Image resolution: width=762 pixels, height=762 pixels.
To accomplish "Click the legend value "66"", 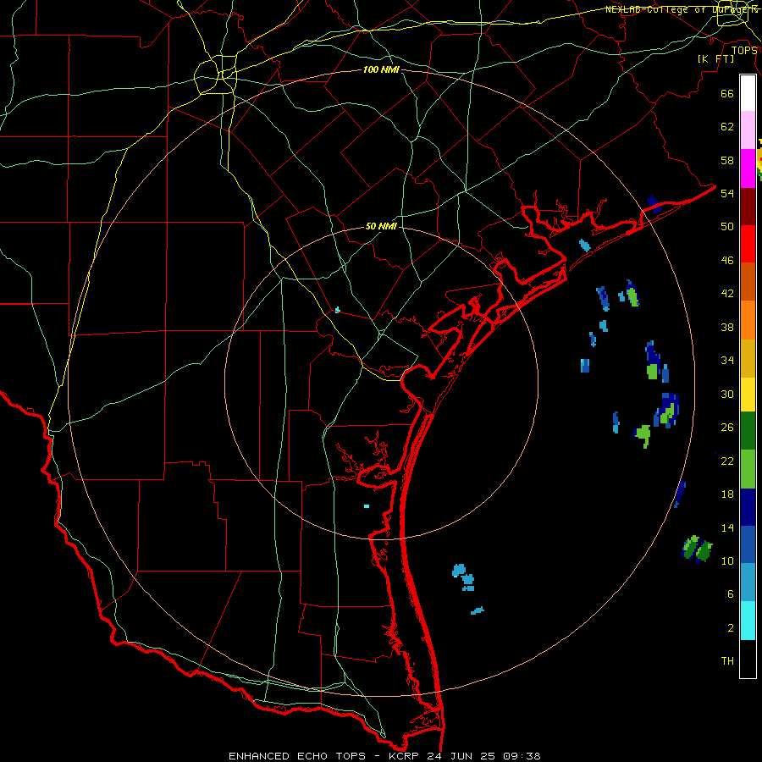I will click(x=727, y=94).
